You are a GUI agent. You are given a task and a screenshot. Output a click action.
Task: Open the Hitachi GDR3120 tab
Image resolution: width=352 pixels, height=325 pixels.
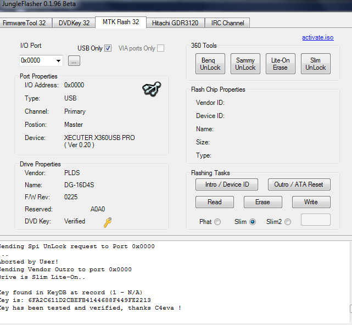click(175, 23)
